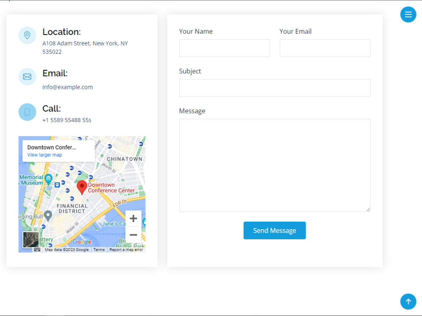The height and width of the screenshot is (316, 422).
Task: Open View larger map link
Action: coord(45,155)
